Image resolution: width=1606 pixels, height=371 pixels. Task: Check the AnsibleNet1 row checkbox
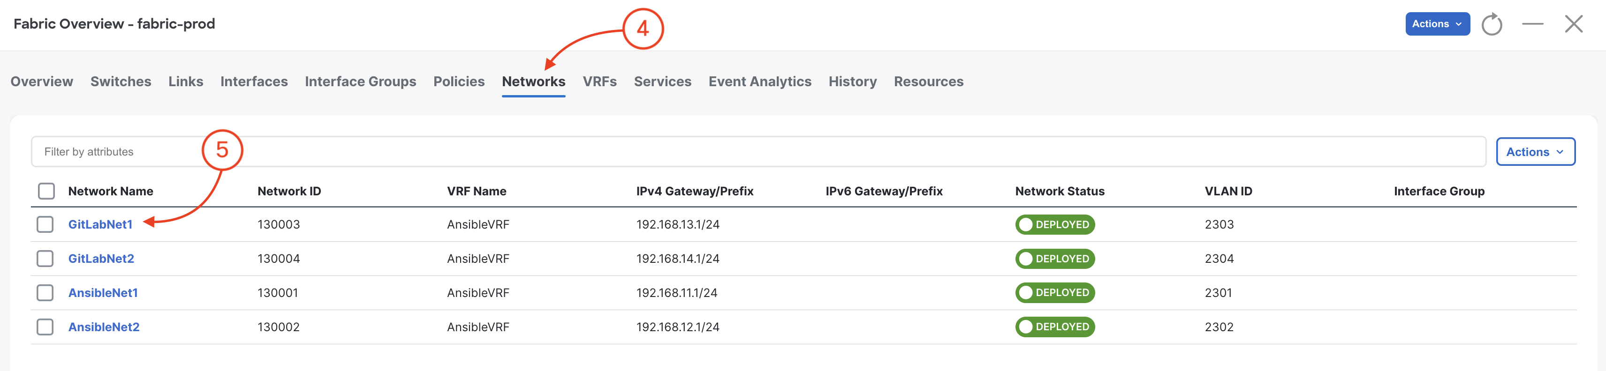(x=45, y=293)
